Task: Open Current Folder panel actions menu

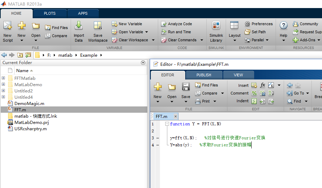Action: pos(143,63)
